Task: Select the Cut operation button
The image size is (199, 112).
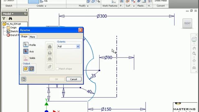Action: tap(50, 53)
